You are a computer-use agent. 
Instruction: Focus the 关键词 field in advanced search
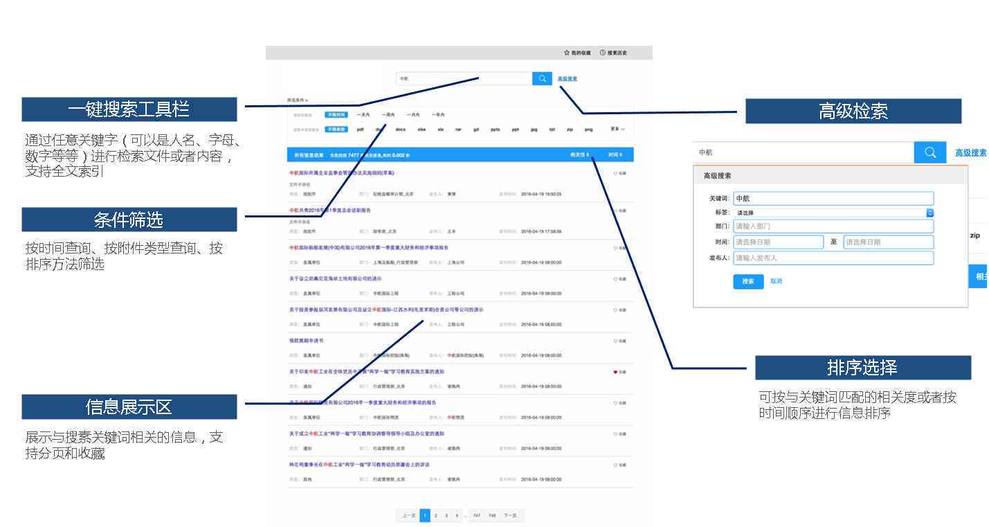coord(833,199)
